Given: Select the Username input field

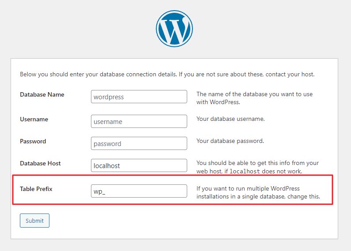Looking at the screenshot, I should pyautogui.click(x=139, y=121).
